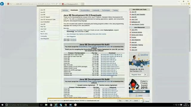The width and height of the screenshot is (191, 107).
Task: Switch to the Overview tab
Action: [65, 10]
